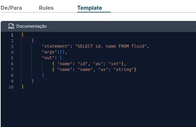Click line number 4 in gutter
Viewport: 196px width, 127px height.
click(x=12, y=52)
